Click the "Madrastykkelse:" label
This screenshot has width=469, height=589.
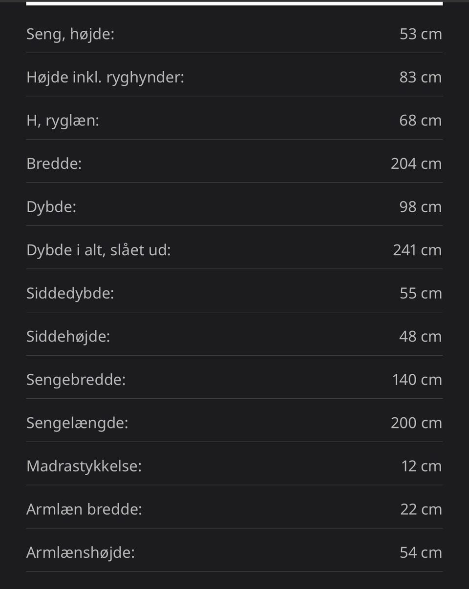click(84, 466)
